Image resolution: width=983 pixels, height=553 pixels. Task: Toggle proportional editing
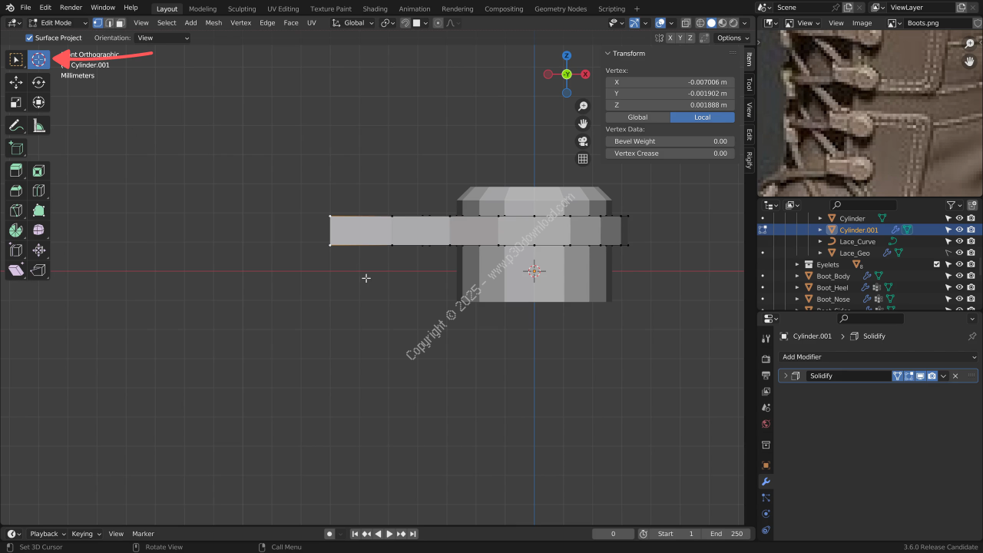(439, 23)
